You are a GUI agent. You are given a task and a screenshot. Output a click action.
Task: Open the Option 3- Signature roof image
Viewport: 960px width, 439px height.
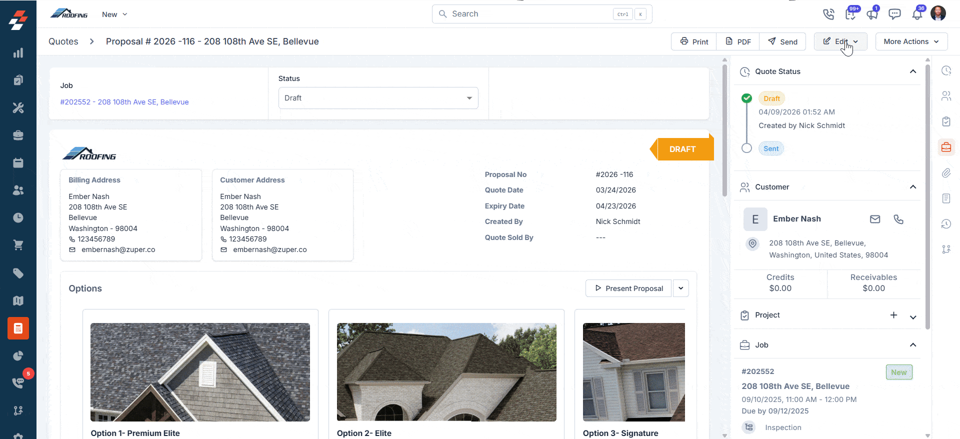coord(634,372)
